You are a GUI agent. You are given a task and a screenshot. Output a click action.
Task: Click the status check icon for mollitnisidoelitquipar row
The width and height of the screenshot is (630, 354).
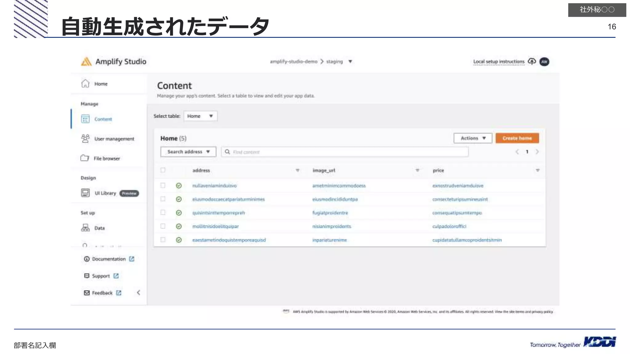point(179,226)
